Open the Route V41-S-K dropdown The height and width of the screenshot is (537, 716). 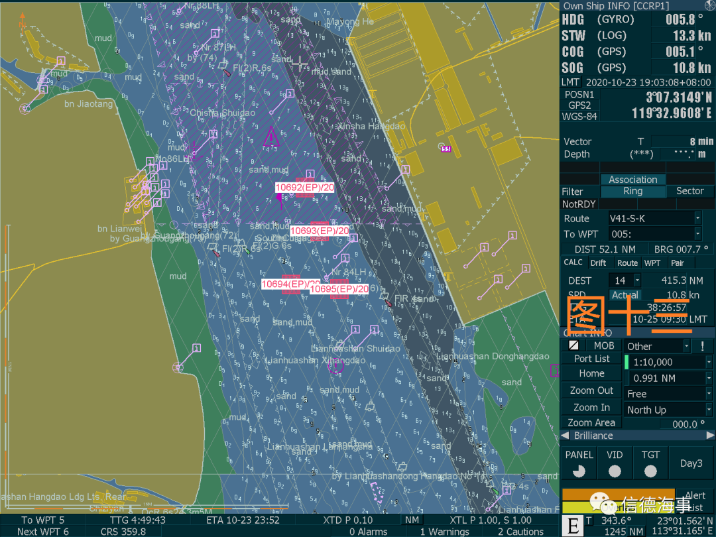697,218
